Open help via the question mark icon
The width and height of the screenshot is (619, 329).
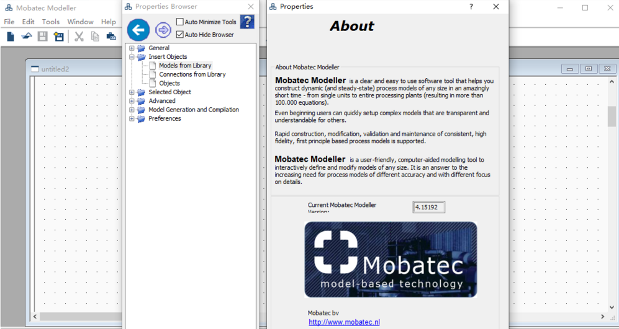(247, 22)
